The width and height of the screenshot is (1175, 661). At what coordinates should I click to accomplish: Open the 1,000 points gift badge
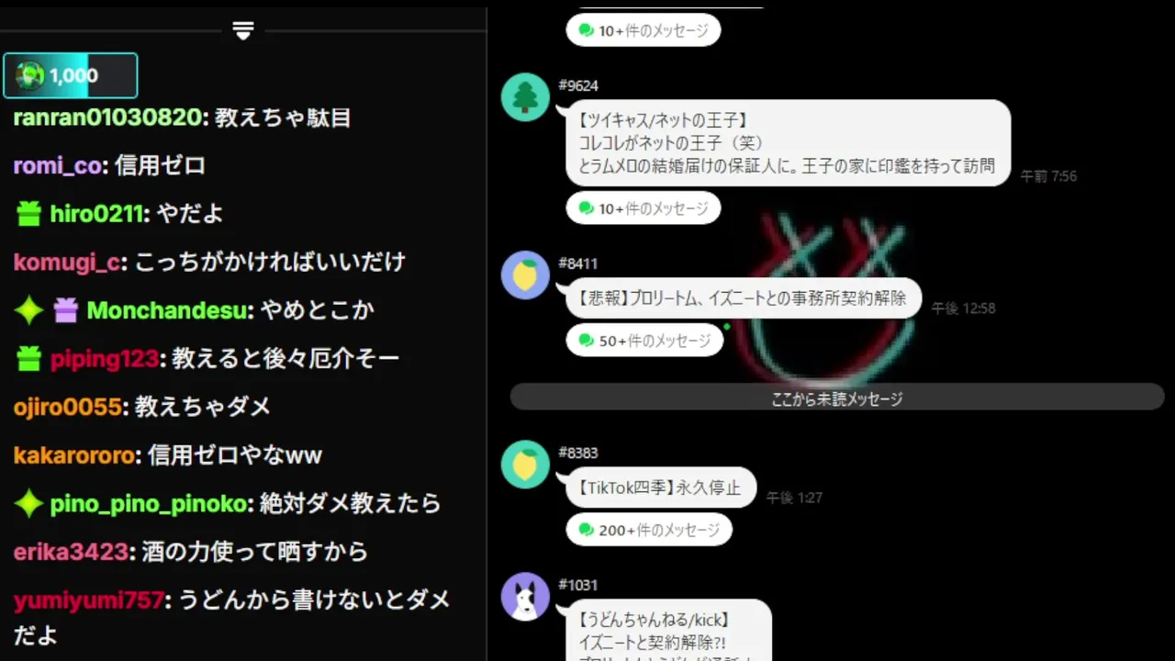point(71,75)
